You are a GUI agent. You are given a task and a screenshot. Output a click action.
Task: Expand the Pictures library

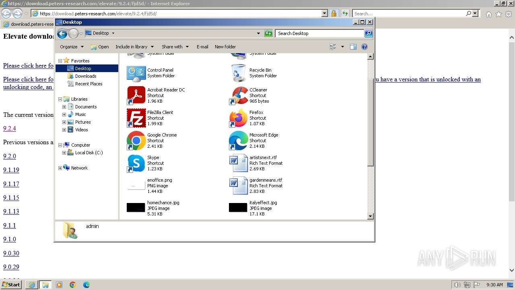(x=64, y=122)
